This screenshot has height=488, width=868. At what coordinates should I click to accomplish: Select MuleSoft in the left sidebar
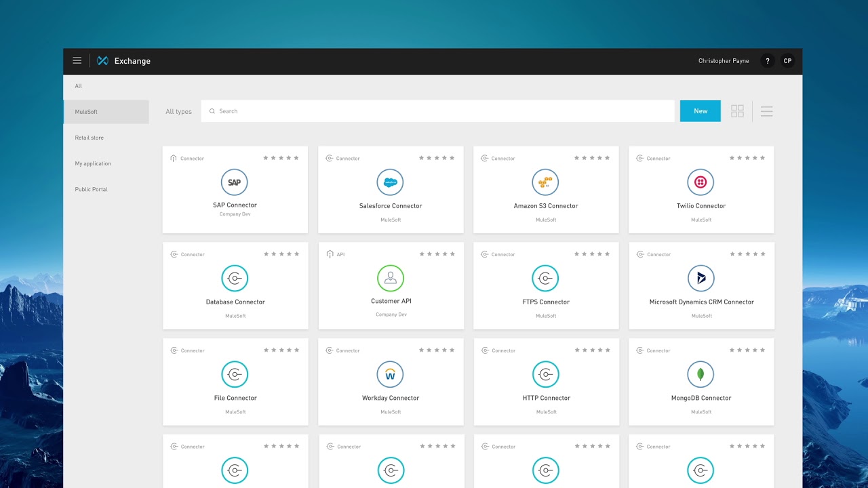106,112
